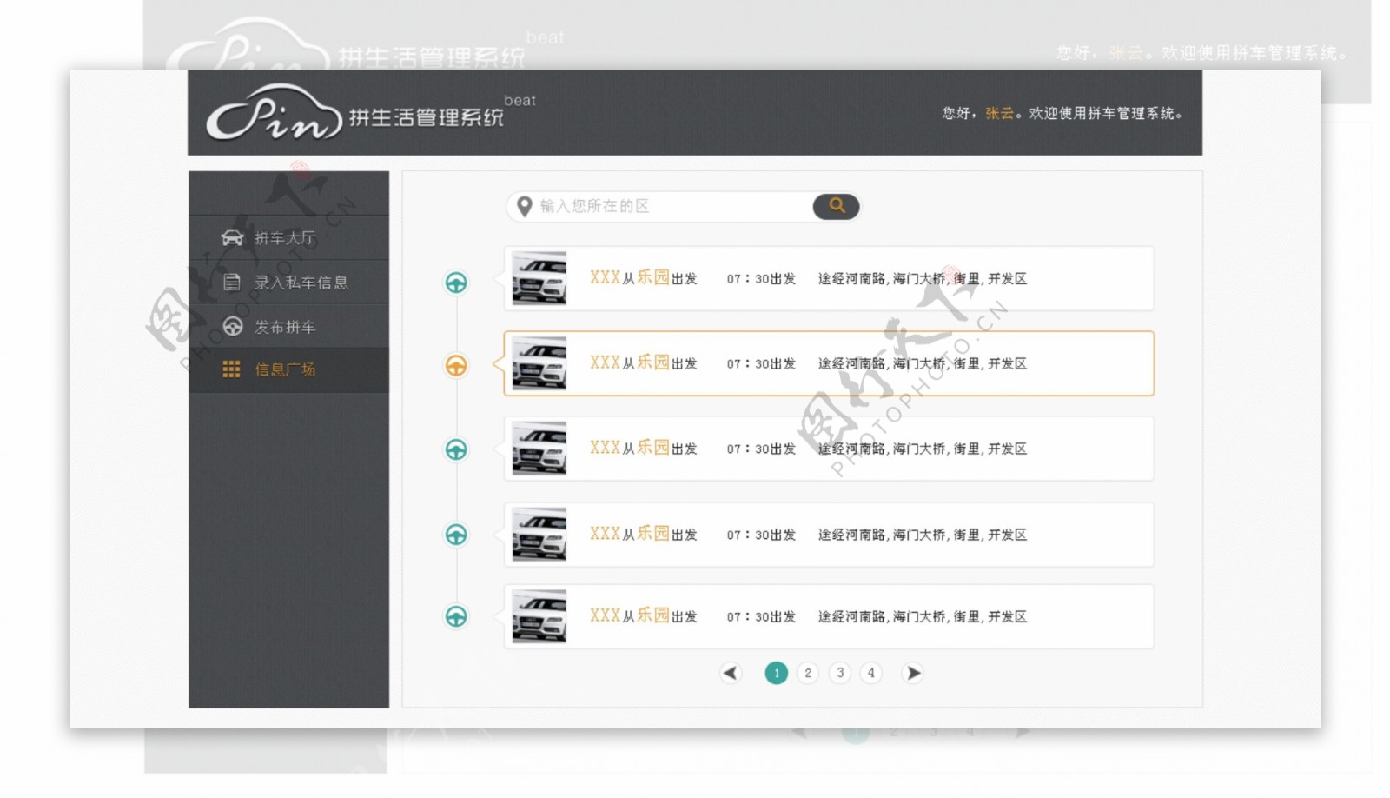1390x798 pixels.
Task: Click the orange steering wheel timeline icon
Action: click(x=456, y=366)
